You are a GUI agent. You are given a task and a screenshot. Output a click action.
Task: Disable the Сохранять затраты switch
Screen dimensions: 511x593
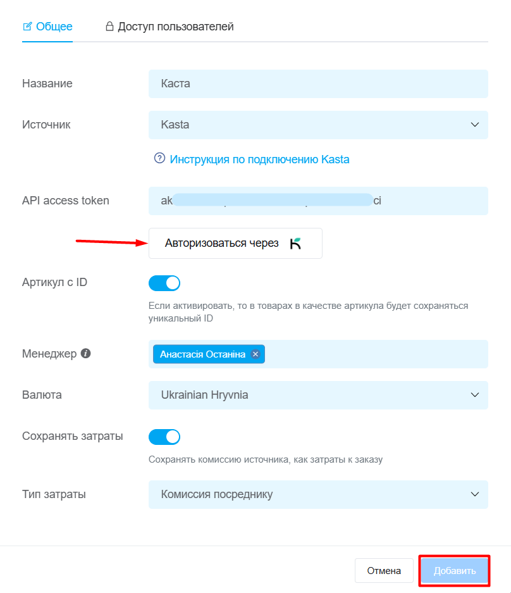(x=164, y=437)
